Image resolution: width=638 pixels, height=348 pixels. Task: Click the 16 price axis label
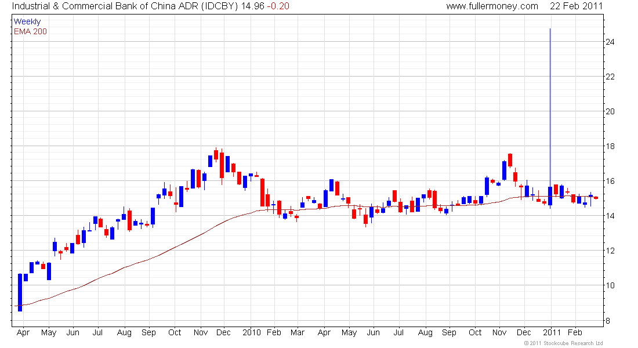pos(610,181)
